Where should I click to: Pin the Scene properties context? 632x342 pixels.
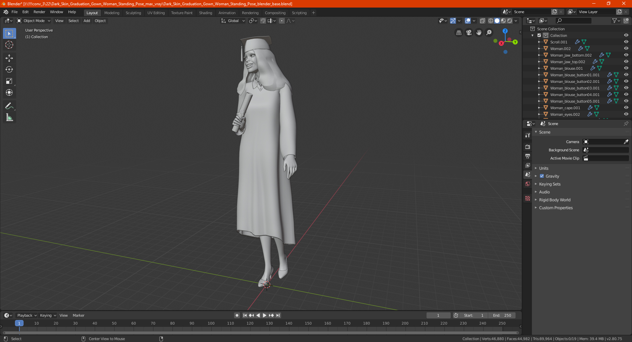click(626, 124)
